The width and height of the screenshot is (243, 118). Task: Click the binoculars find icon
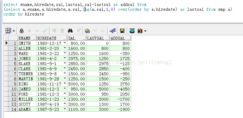(70, 31)
